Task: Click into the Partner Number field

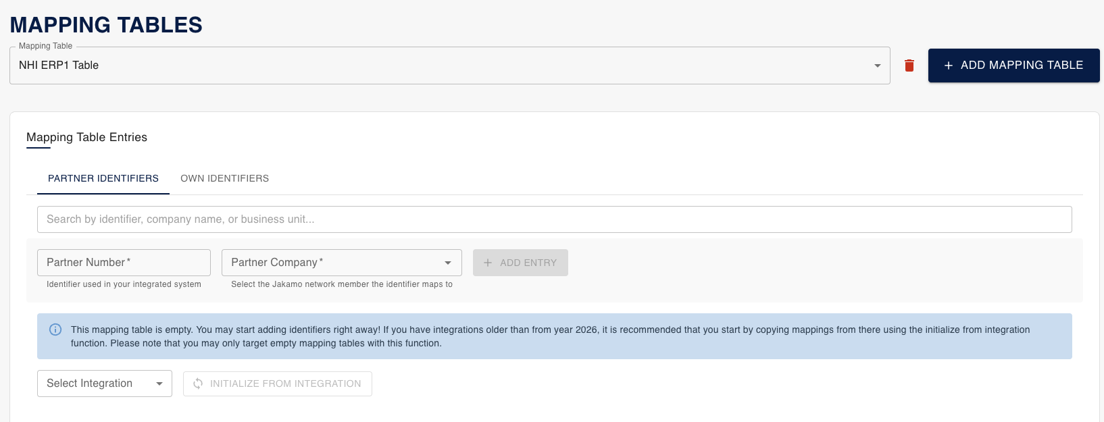Action: click(124, 263)
